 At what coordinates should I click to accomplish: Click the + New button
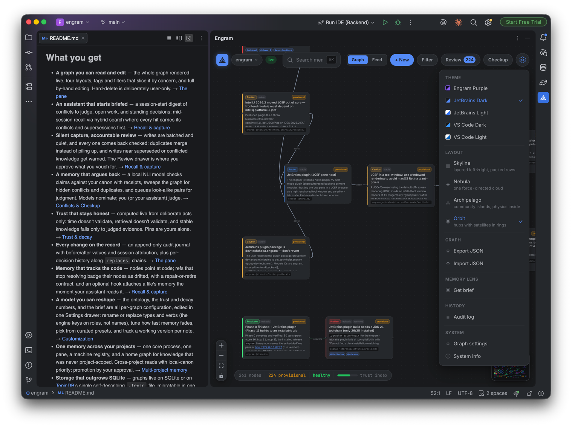[x=402, y=60]
